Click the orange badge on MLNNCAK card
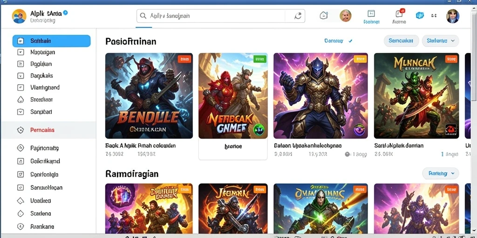 451,59
